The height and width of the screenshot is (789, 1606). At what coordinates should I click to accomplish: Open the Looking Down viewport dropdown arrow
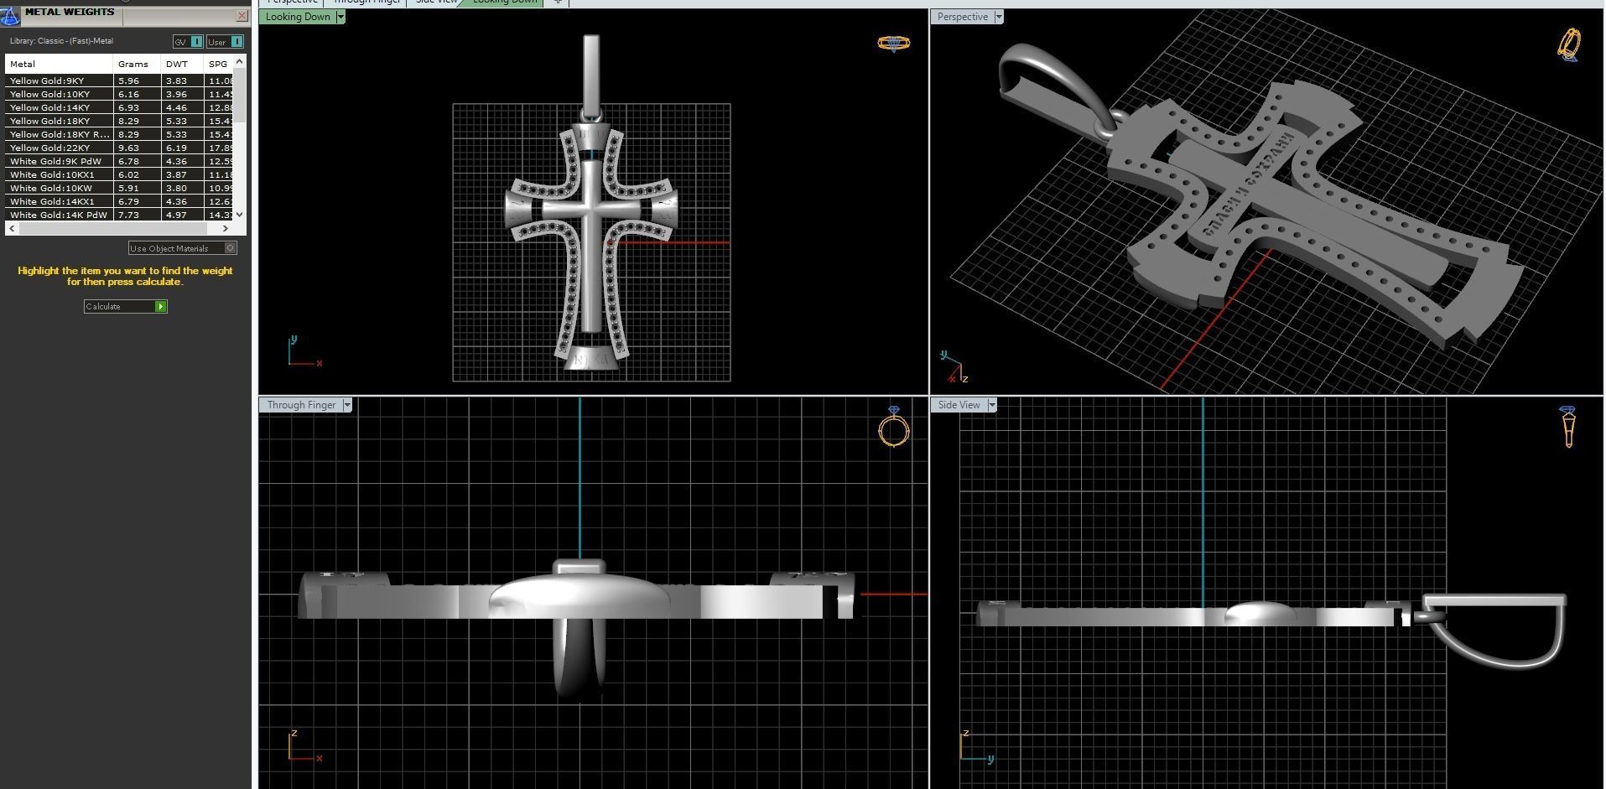tap(340, 17)
